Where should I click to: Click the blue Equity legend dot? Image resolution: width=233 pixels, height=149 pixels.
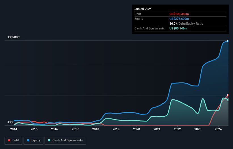(28, 140)
